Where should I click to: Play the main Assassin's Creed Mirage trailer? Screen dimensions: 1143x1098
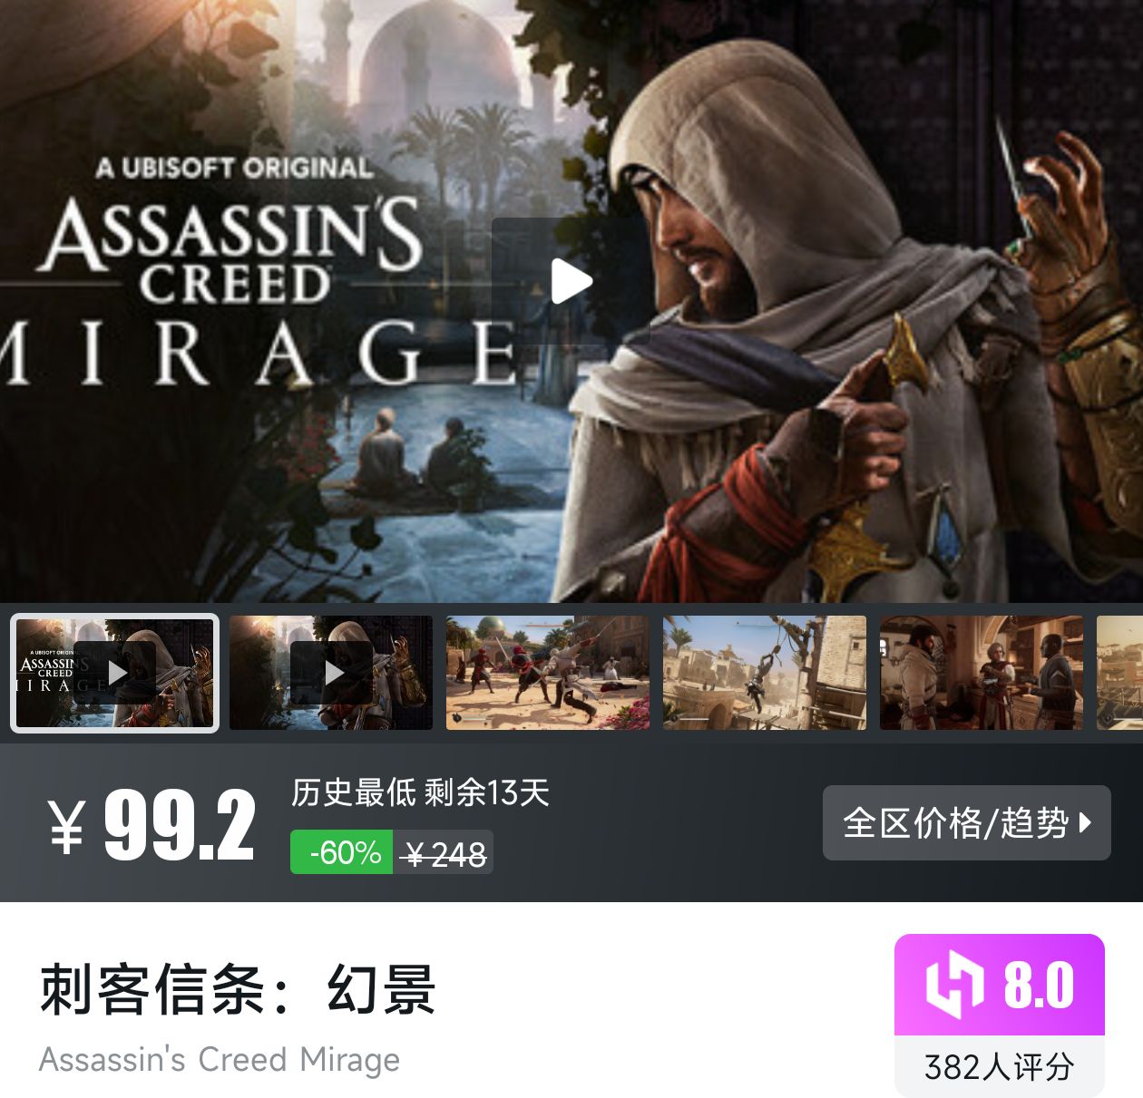571,280
